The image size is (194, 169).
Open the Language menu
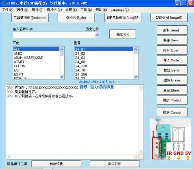(x=119, y=10)
